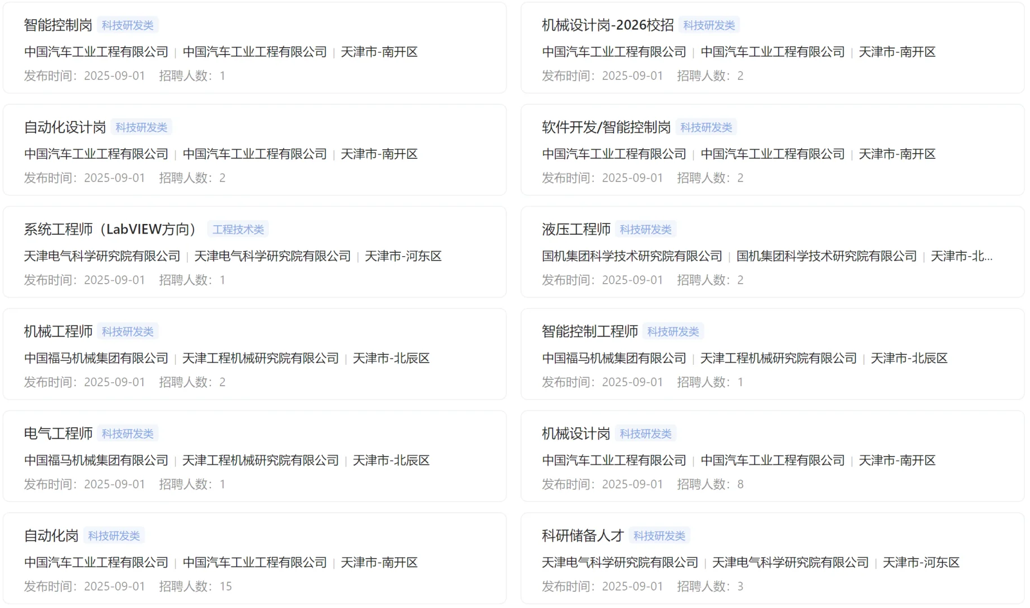The image size is (1030, 608).
Task: Open the 液压工程师 job listing
Action: click(x=576, y=229)
